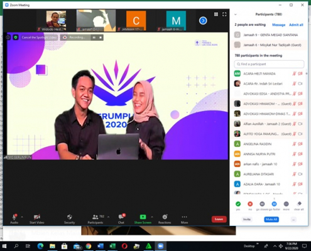Open the More menu in toolbar
Screen dimensions: 311x251
coord(184,219)
